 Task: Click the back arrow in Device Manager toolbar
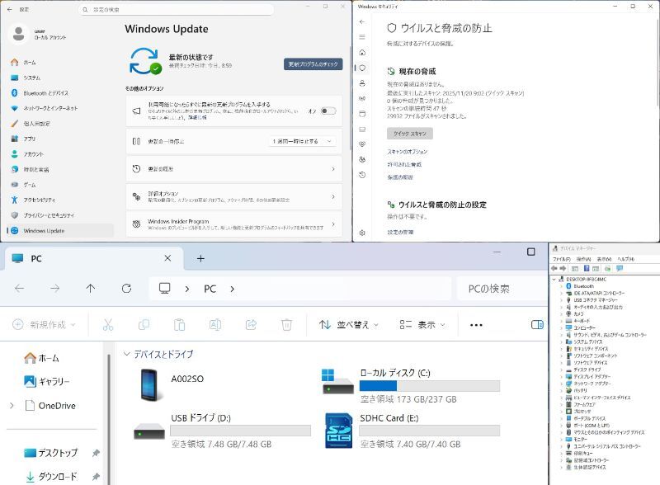554,268
